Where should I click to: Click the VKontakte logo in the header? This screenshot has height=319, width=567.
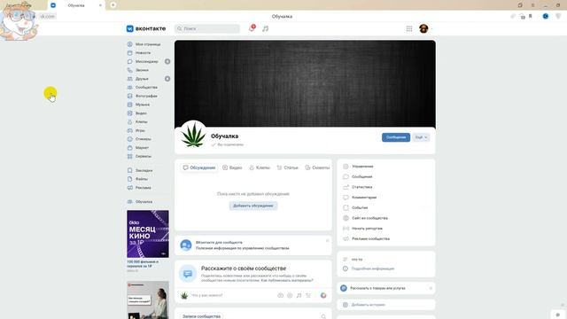coord(146,28)
